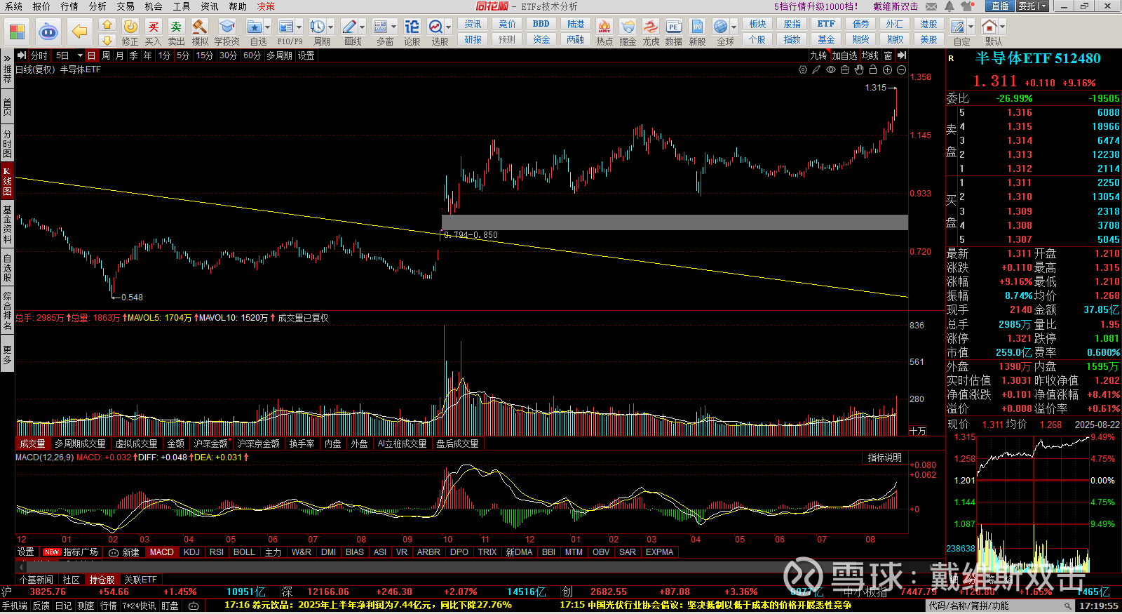Click the up arrow page icon
The image size is (1122, 614).
pyautogui.click(x=107, y=25)
